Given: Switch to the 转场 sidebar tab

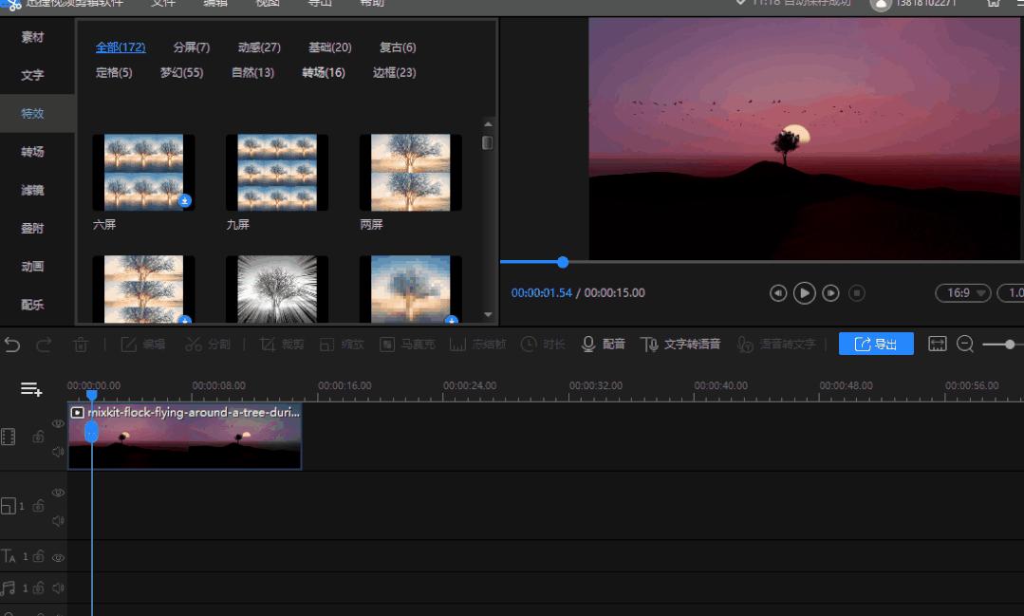Looking at the screenshot, I should 32,152.
